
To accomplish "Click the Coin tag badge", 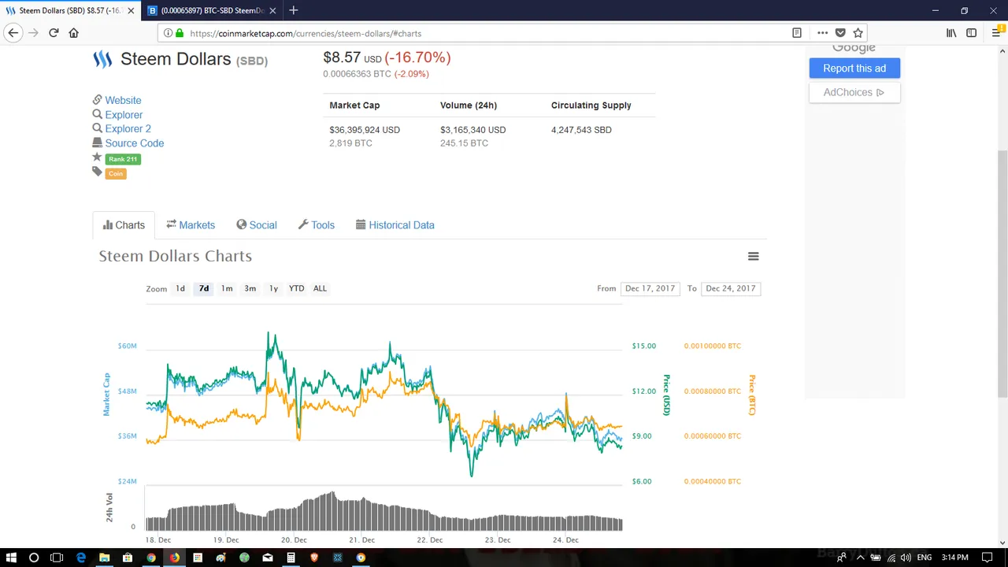I will pos(116,173).
